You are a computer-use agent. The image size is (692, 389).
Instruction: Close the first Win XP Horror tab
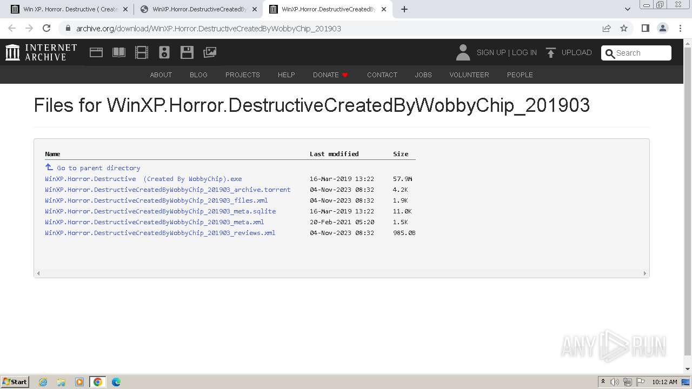125,9
